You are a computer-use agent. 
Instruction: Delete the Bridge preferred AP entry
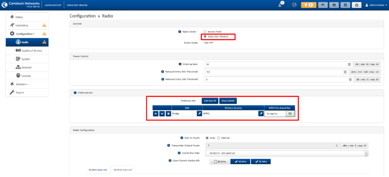[x=168, y=113]
